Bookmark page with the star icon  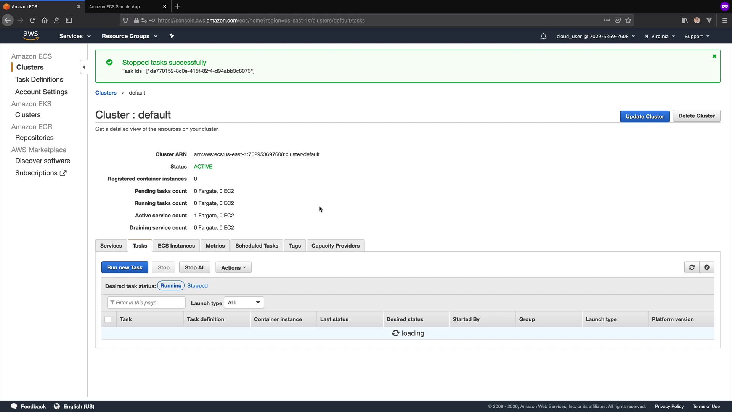[x=628, y=20]
